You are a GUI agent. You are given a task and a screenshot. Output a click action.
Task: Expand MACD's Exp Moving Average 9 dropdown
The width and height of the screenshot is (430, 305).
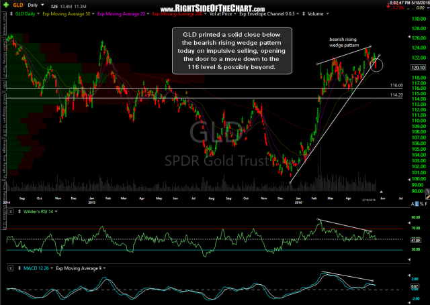pyautogui.click(x=105, y=268)
